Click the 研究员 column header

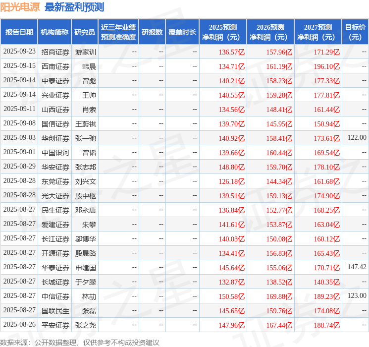pyautogui.click(x=85, y=32)
